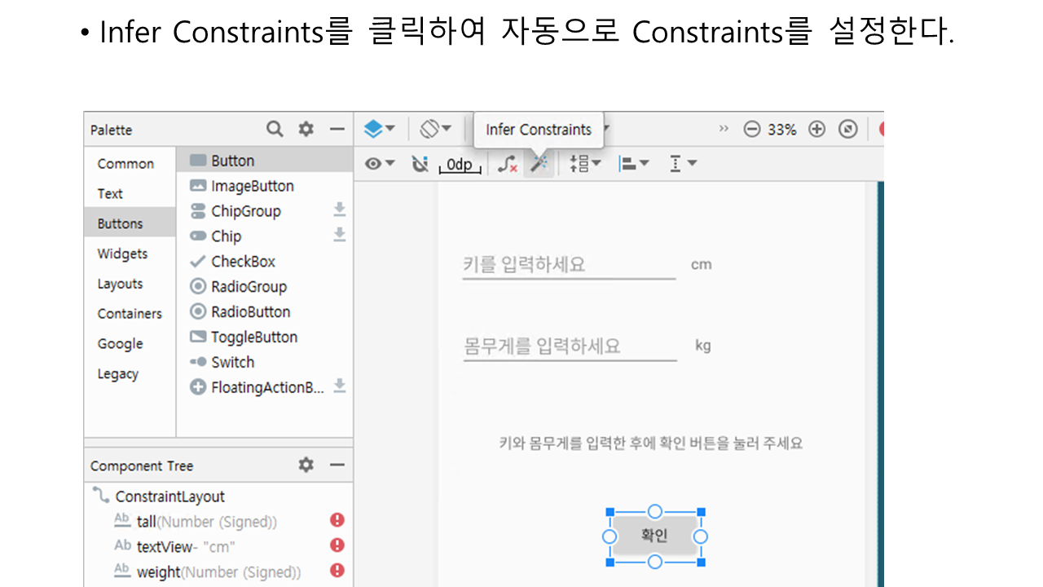Viewport: 1043px width, 587px height.
Task: Open the Pack distribution dropdown
Action: point(585,164)
